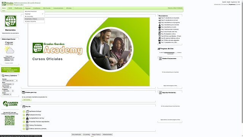Open the Garden Learn logo
This screenshot has width=243, height=137.
pos(10,104)
